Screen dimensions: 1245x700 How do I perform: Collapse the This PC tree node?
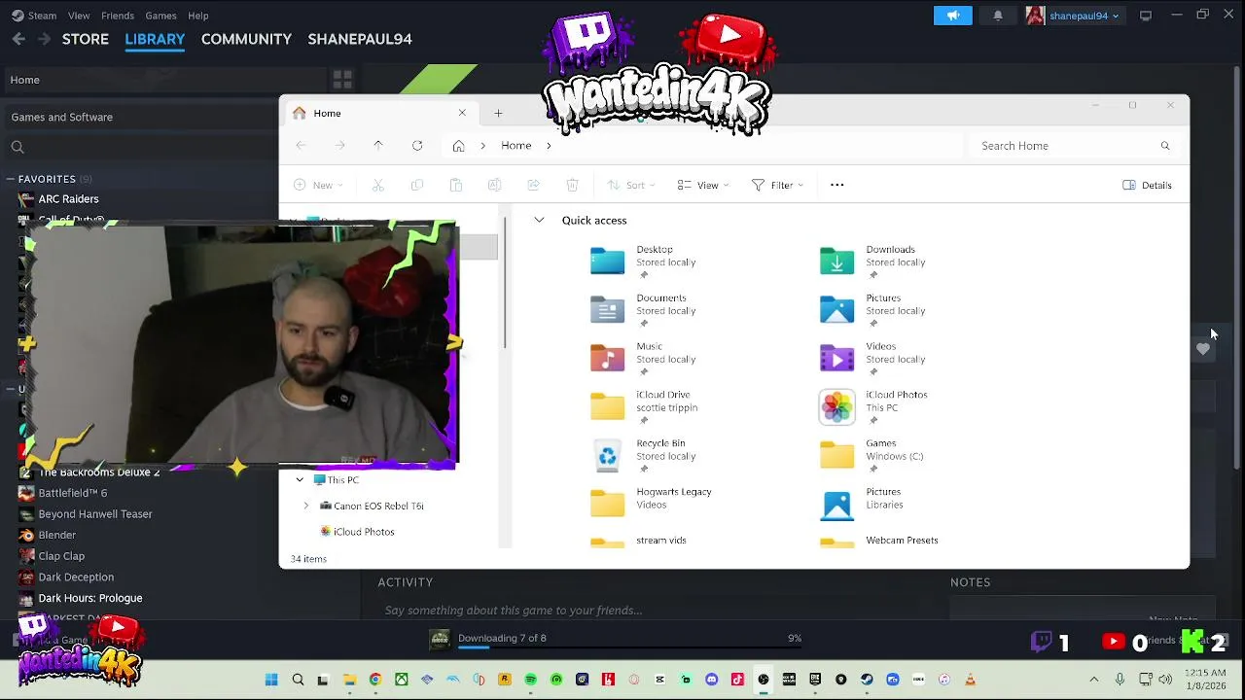pyautogui.click(x=300, y=480)
